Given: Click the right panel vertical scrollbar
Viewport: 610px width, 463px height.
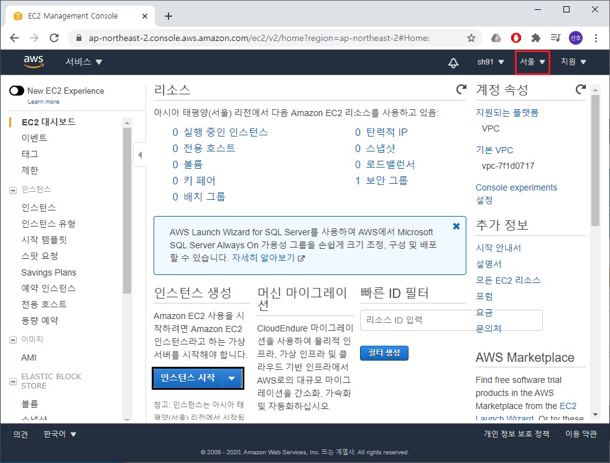Looking at the screenshot, I should [595, 160].
